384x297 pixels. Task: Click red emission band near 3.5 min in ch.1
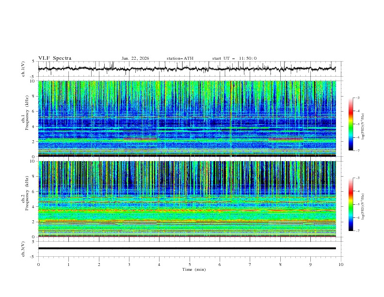tap(141, 139)
